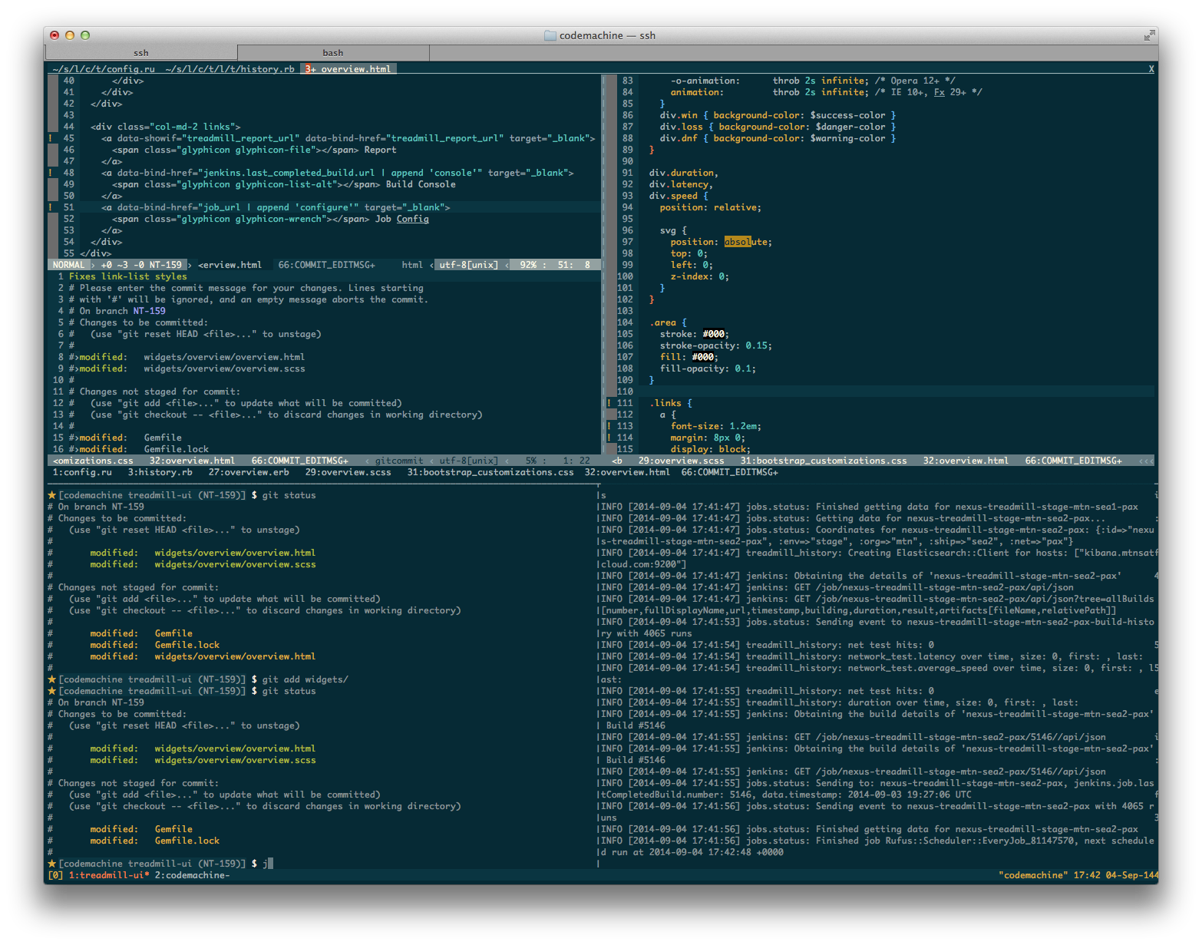Screen dimensions: 1202x945
Task: Close vim tab with X button
Action: tap(1151, 69)
